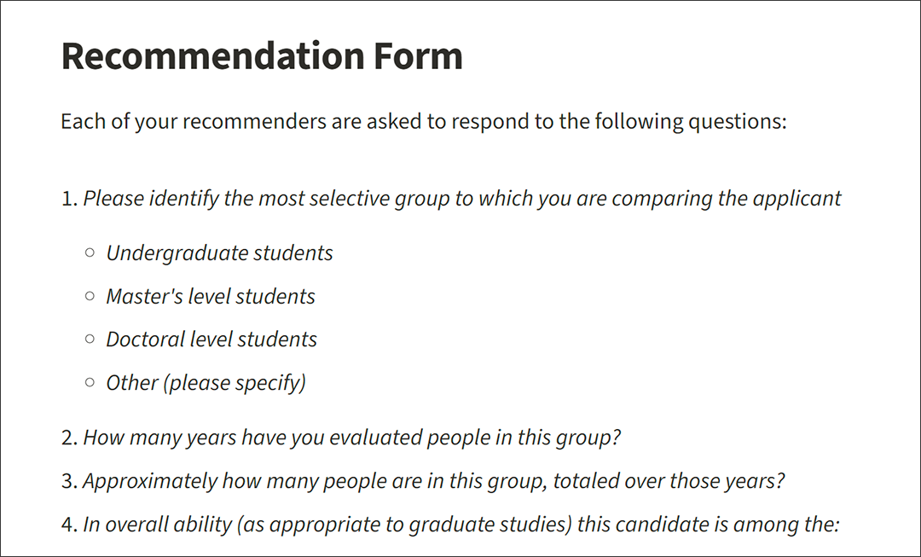Viewport: 921px width, 557px height.
Task: Select the Undergraduate students bullet circle
Action: (x=90, y=252)
